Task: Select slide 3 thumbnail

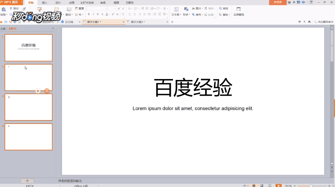Action: point(29,107)
